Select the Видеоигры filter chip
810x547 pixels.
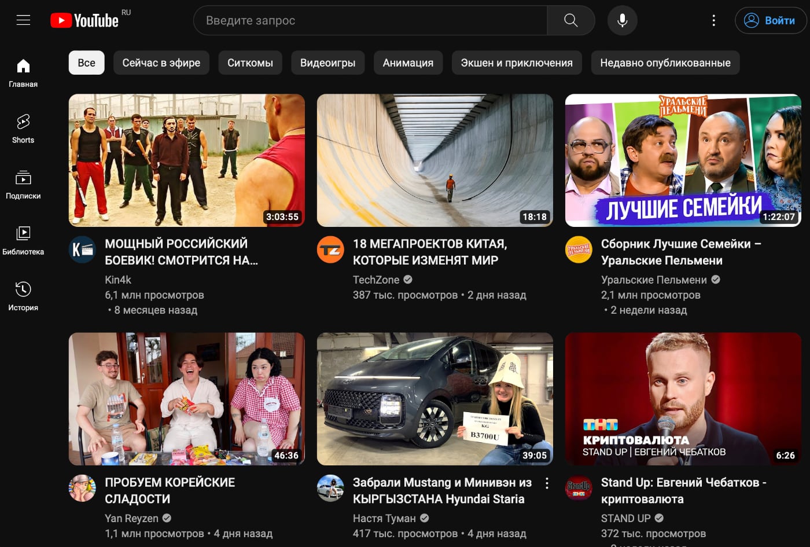coord(328,63)
